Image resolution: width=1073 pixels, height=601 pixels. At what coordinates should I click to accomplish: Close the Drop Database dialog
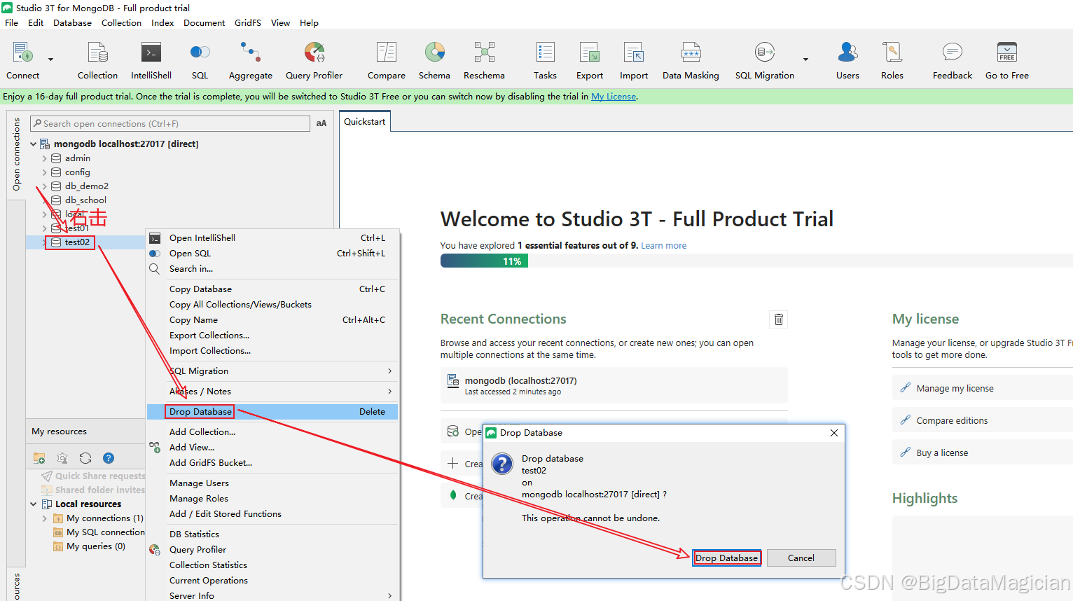(x=833, y=433)
